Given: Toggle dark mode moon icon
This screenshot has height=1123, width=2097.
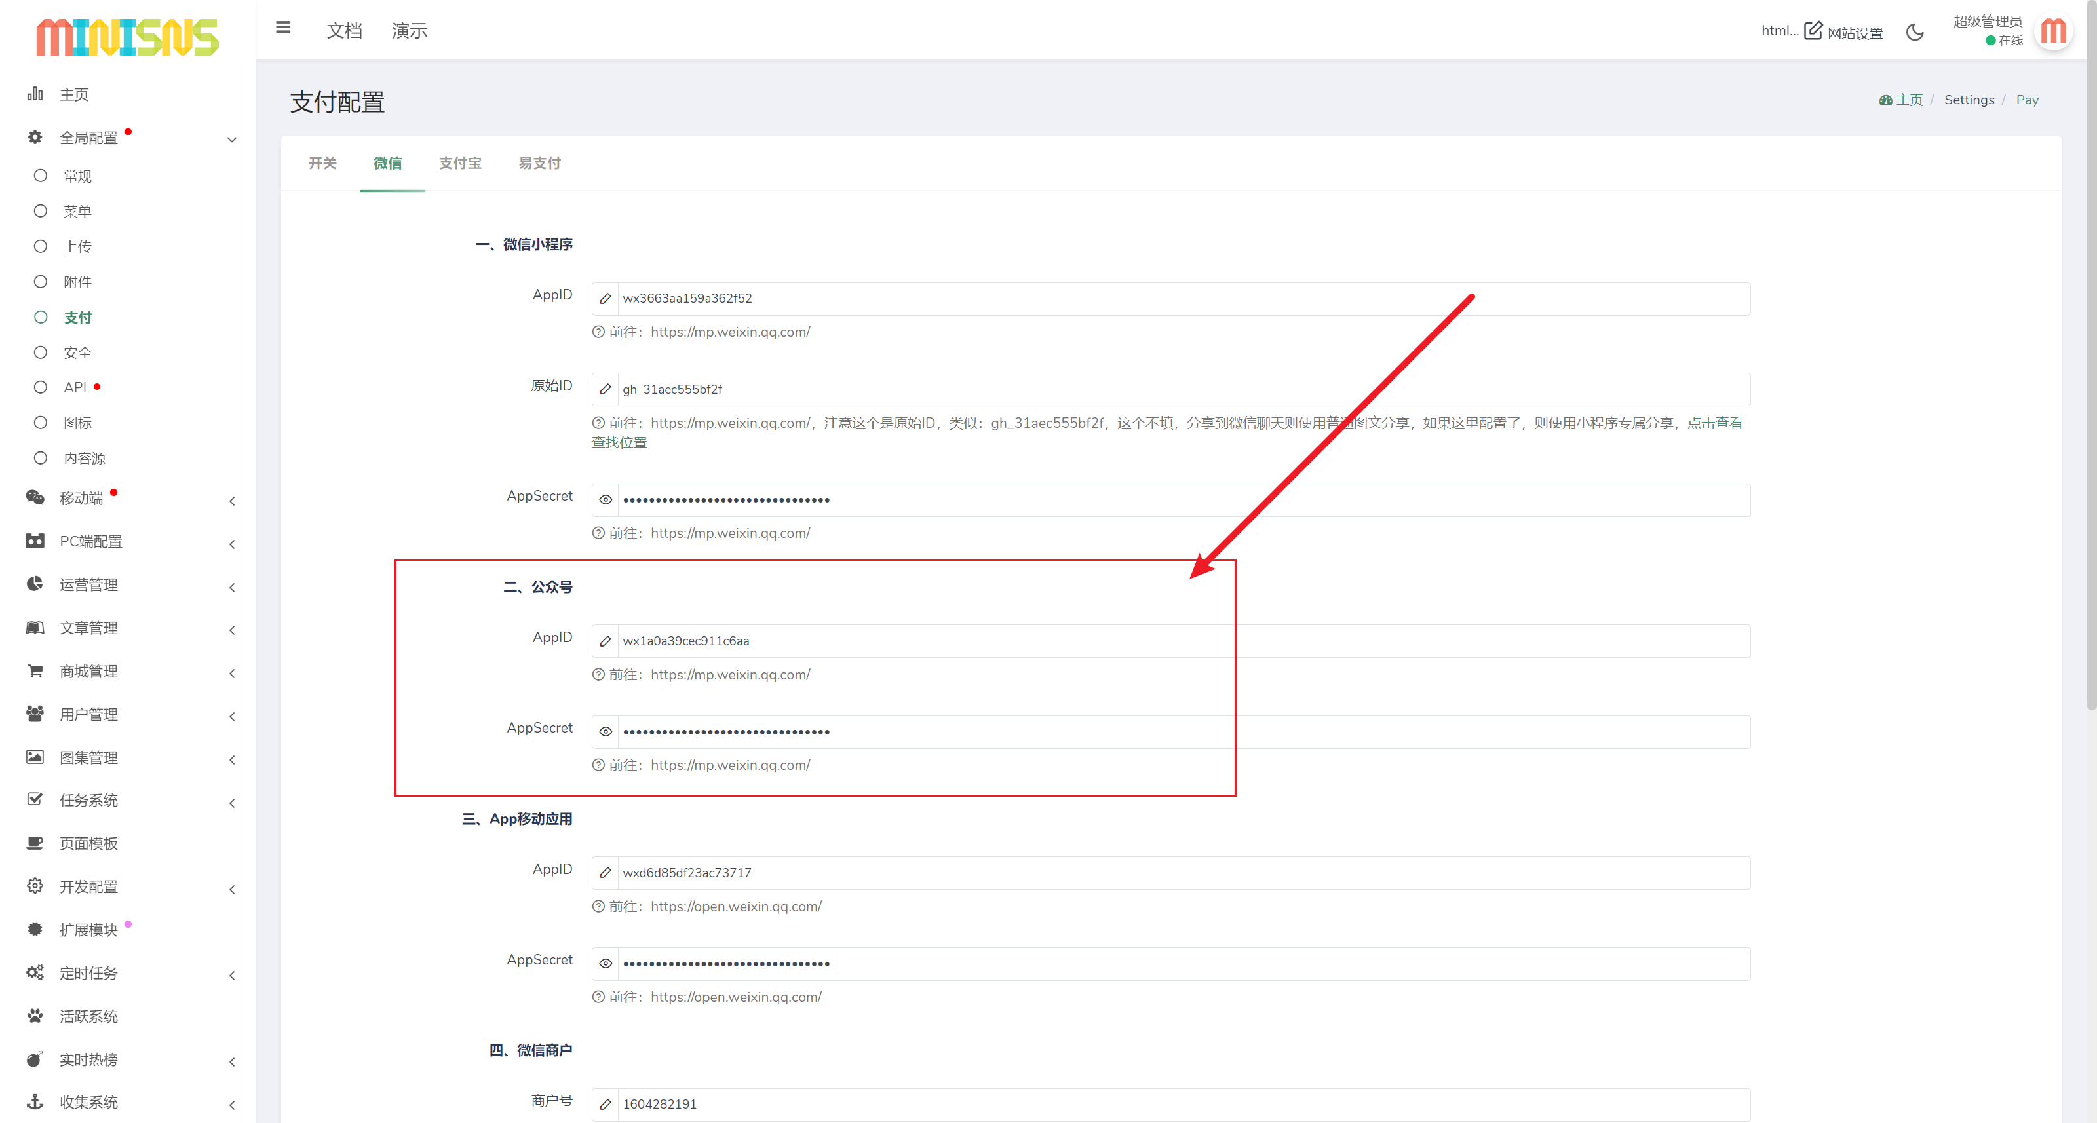Looking at the screenshot, I should (1915, 33).
